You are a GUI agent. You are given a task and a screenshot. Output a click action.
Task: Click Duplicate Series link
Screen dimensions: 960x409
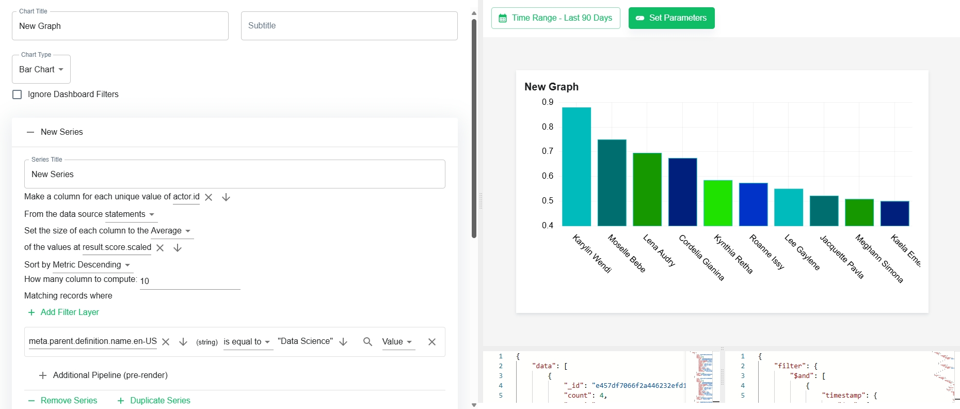click(154, 401)
